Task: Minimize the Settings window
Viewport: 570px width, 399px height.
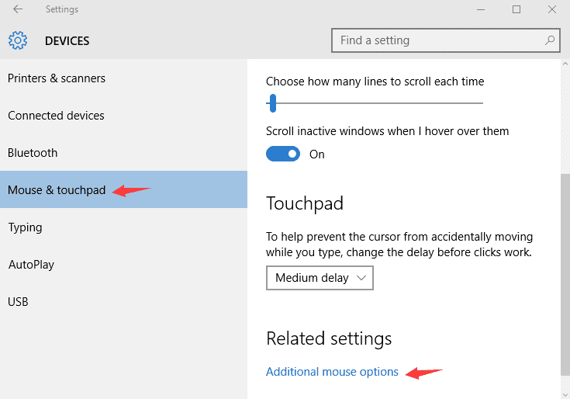Action: (x=481, y=9)
